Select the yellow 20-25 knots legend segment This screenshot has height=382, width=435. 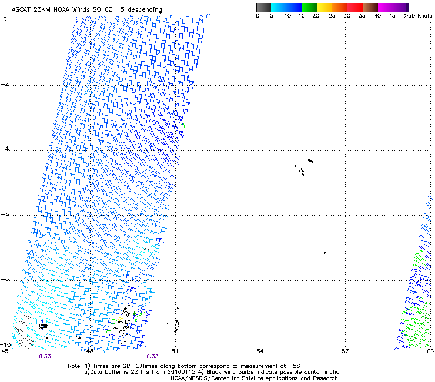coord(324,7)
